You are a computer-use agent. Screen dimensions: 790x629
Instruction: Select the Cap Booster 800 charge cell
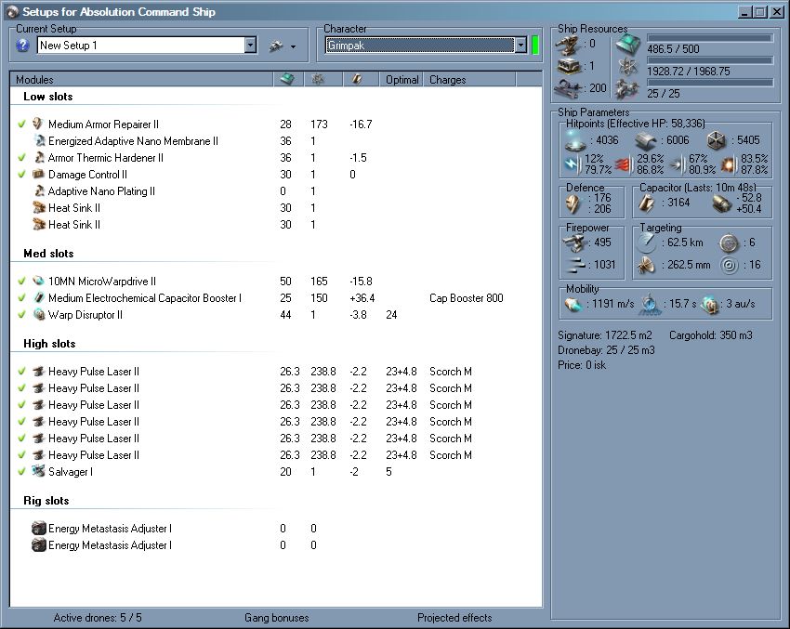point(467,297)
